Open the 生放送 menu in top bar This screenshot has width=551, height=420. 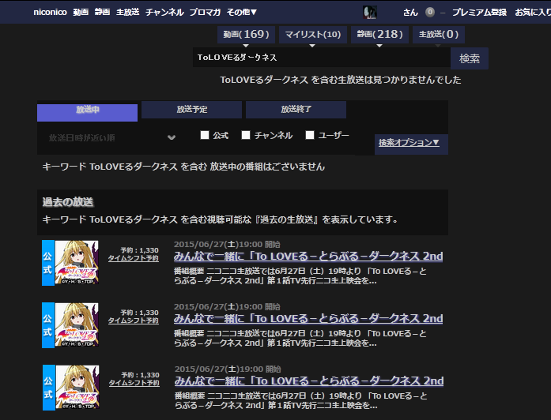pyautogui.click(x=127, y=12)
